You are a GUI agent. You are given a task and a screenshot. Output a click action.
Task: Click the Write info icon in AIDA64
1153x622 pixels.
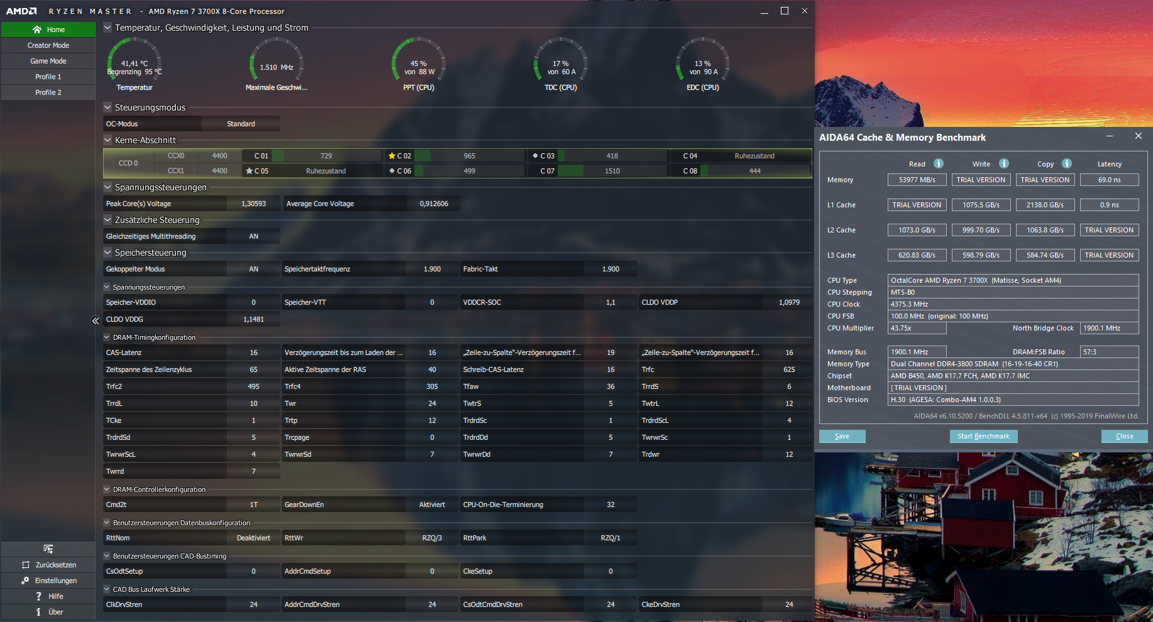click(1004, 163)
